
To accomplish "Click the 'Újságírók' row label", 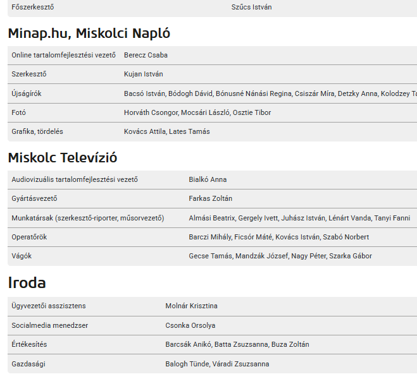I will click(27, 93).
